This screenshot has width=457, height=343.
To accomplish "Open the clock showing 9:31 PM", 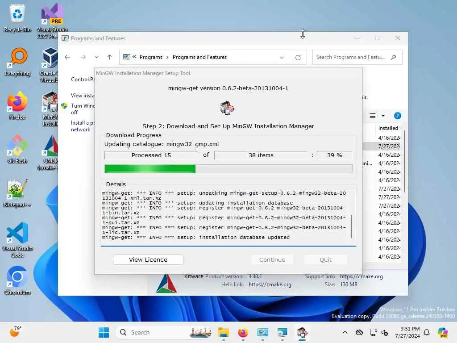I will 407,332.
